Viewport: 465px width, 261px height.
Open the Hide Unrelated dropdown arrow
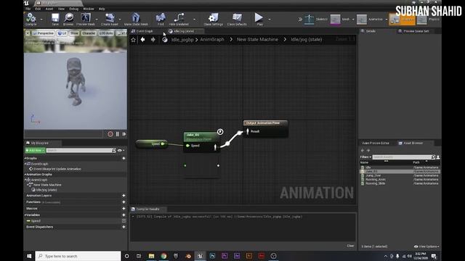194,20
